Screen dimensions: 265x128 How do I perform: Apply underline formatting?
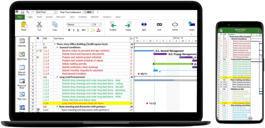click(78, 30)
